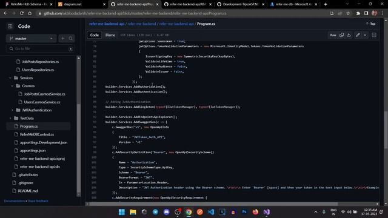The image size is (388, 218).
Task: Download the raw file icon
Action: tap(349, 35)
